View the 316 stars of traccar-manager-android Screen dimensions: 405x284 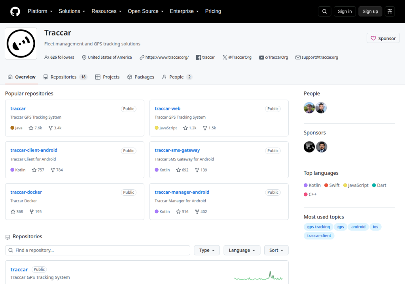pyautogui.click(x=182, y=211)
